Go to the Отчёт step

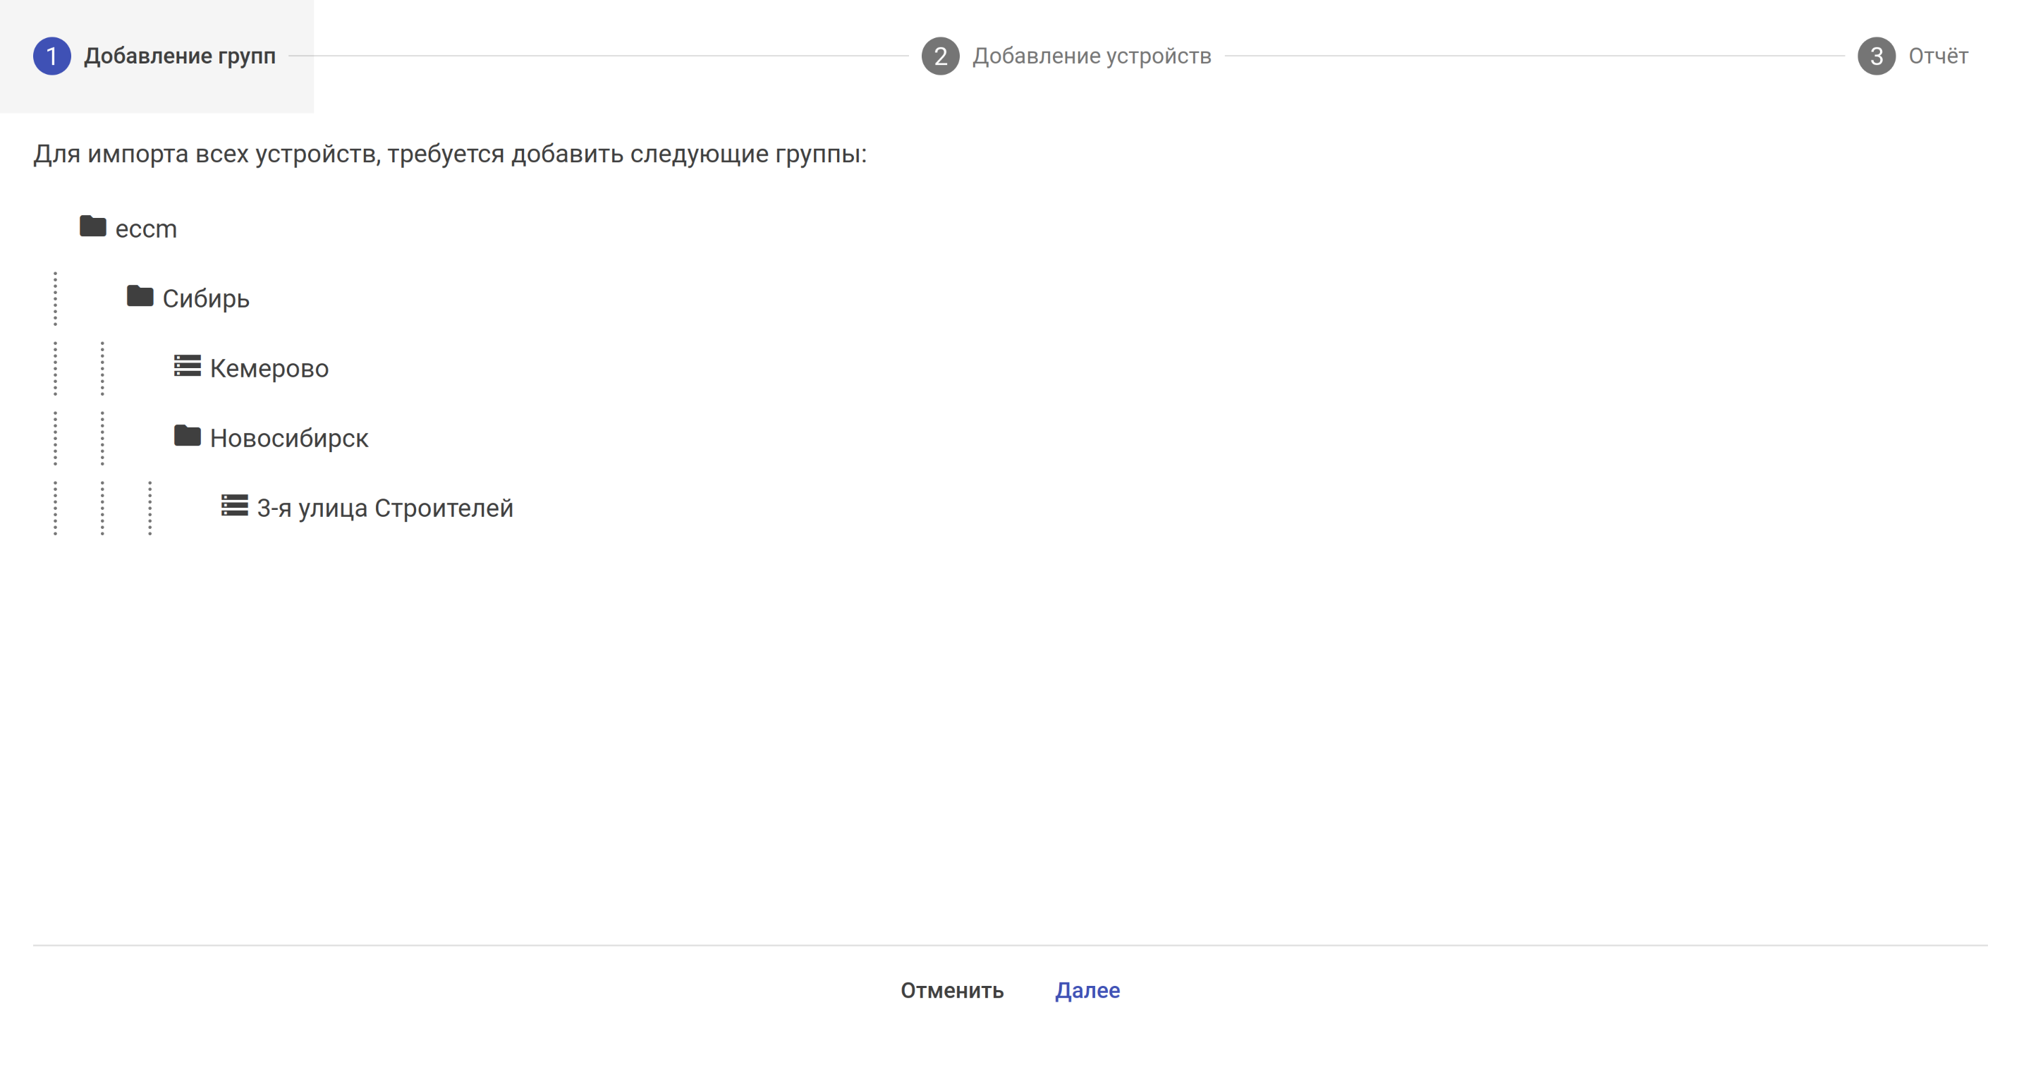click(1937, 56)
